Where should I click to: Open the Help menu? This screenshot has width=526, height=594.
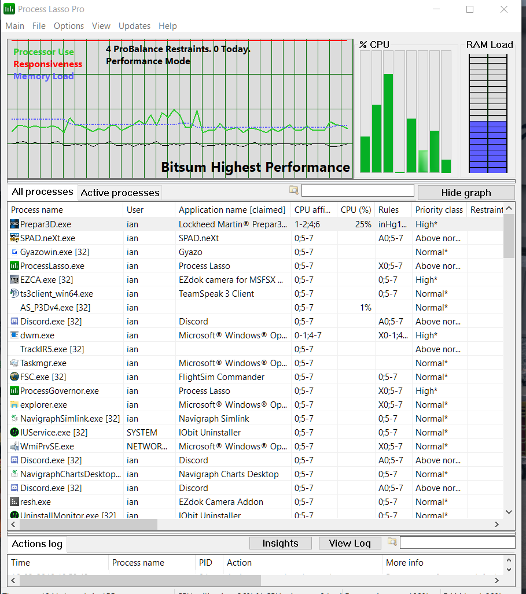pos(167,26)
